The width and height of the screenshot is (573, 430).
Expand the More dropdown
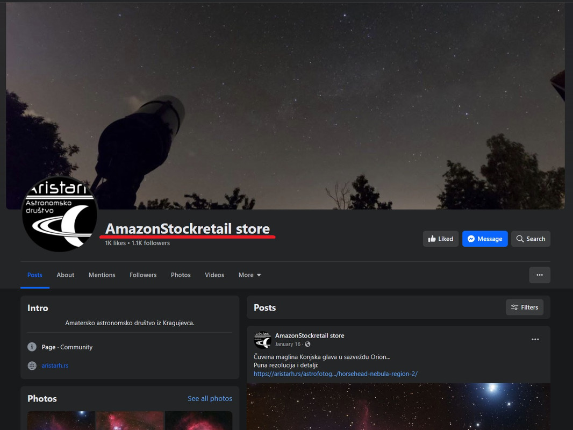coord(249,275)
